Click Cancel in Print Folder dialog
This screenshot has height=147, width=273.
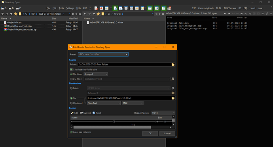click(x=167, y=134)
